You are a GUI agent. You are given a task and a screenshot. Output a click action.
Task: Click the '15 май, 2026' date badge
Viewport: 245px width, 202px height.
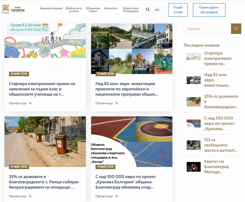pos(19,73)
